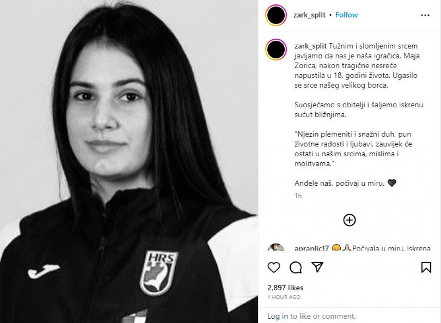Open zark_split username in the caption
The height and width of the screenshot is (323, 441).
click(311, 46)
